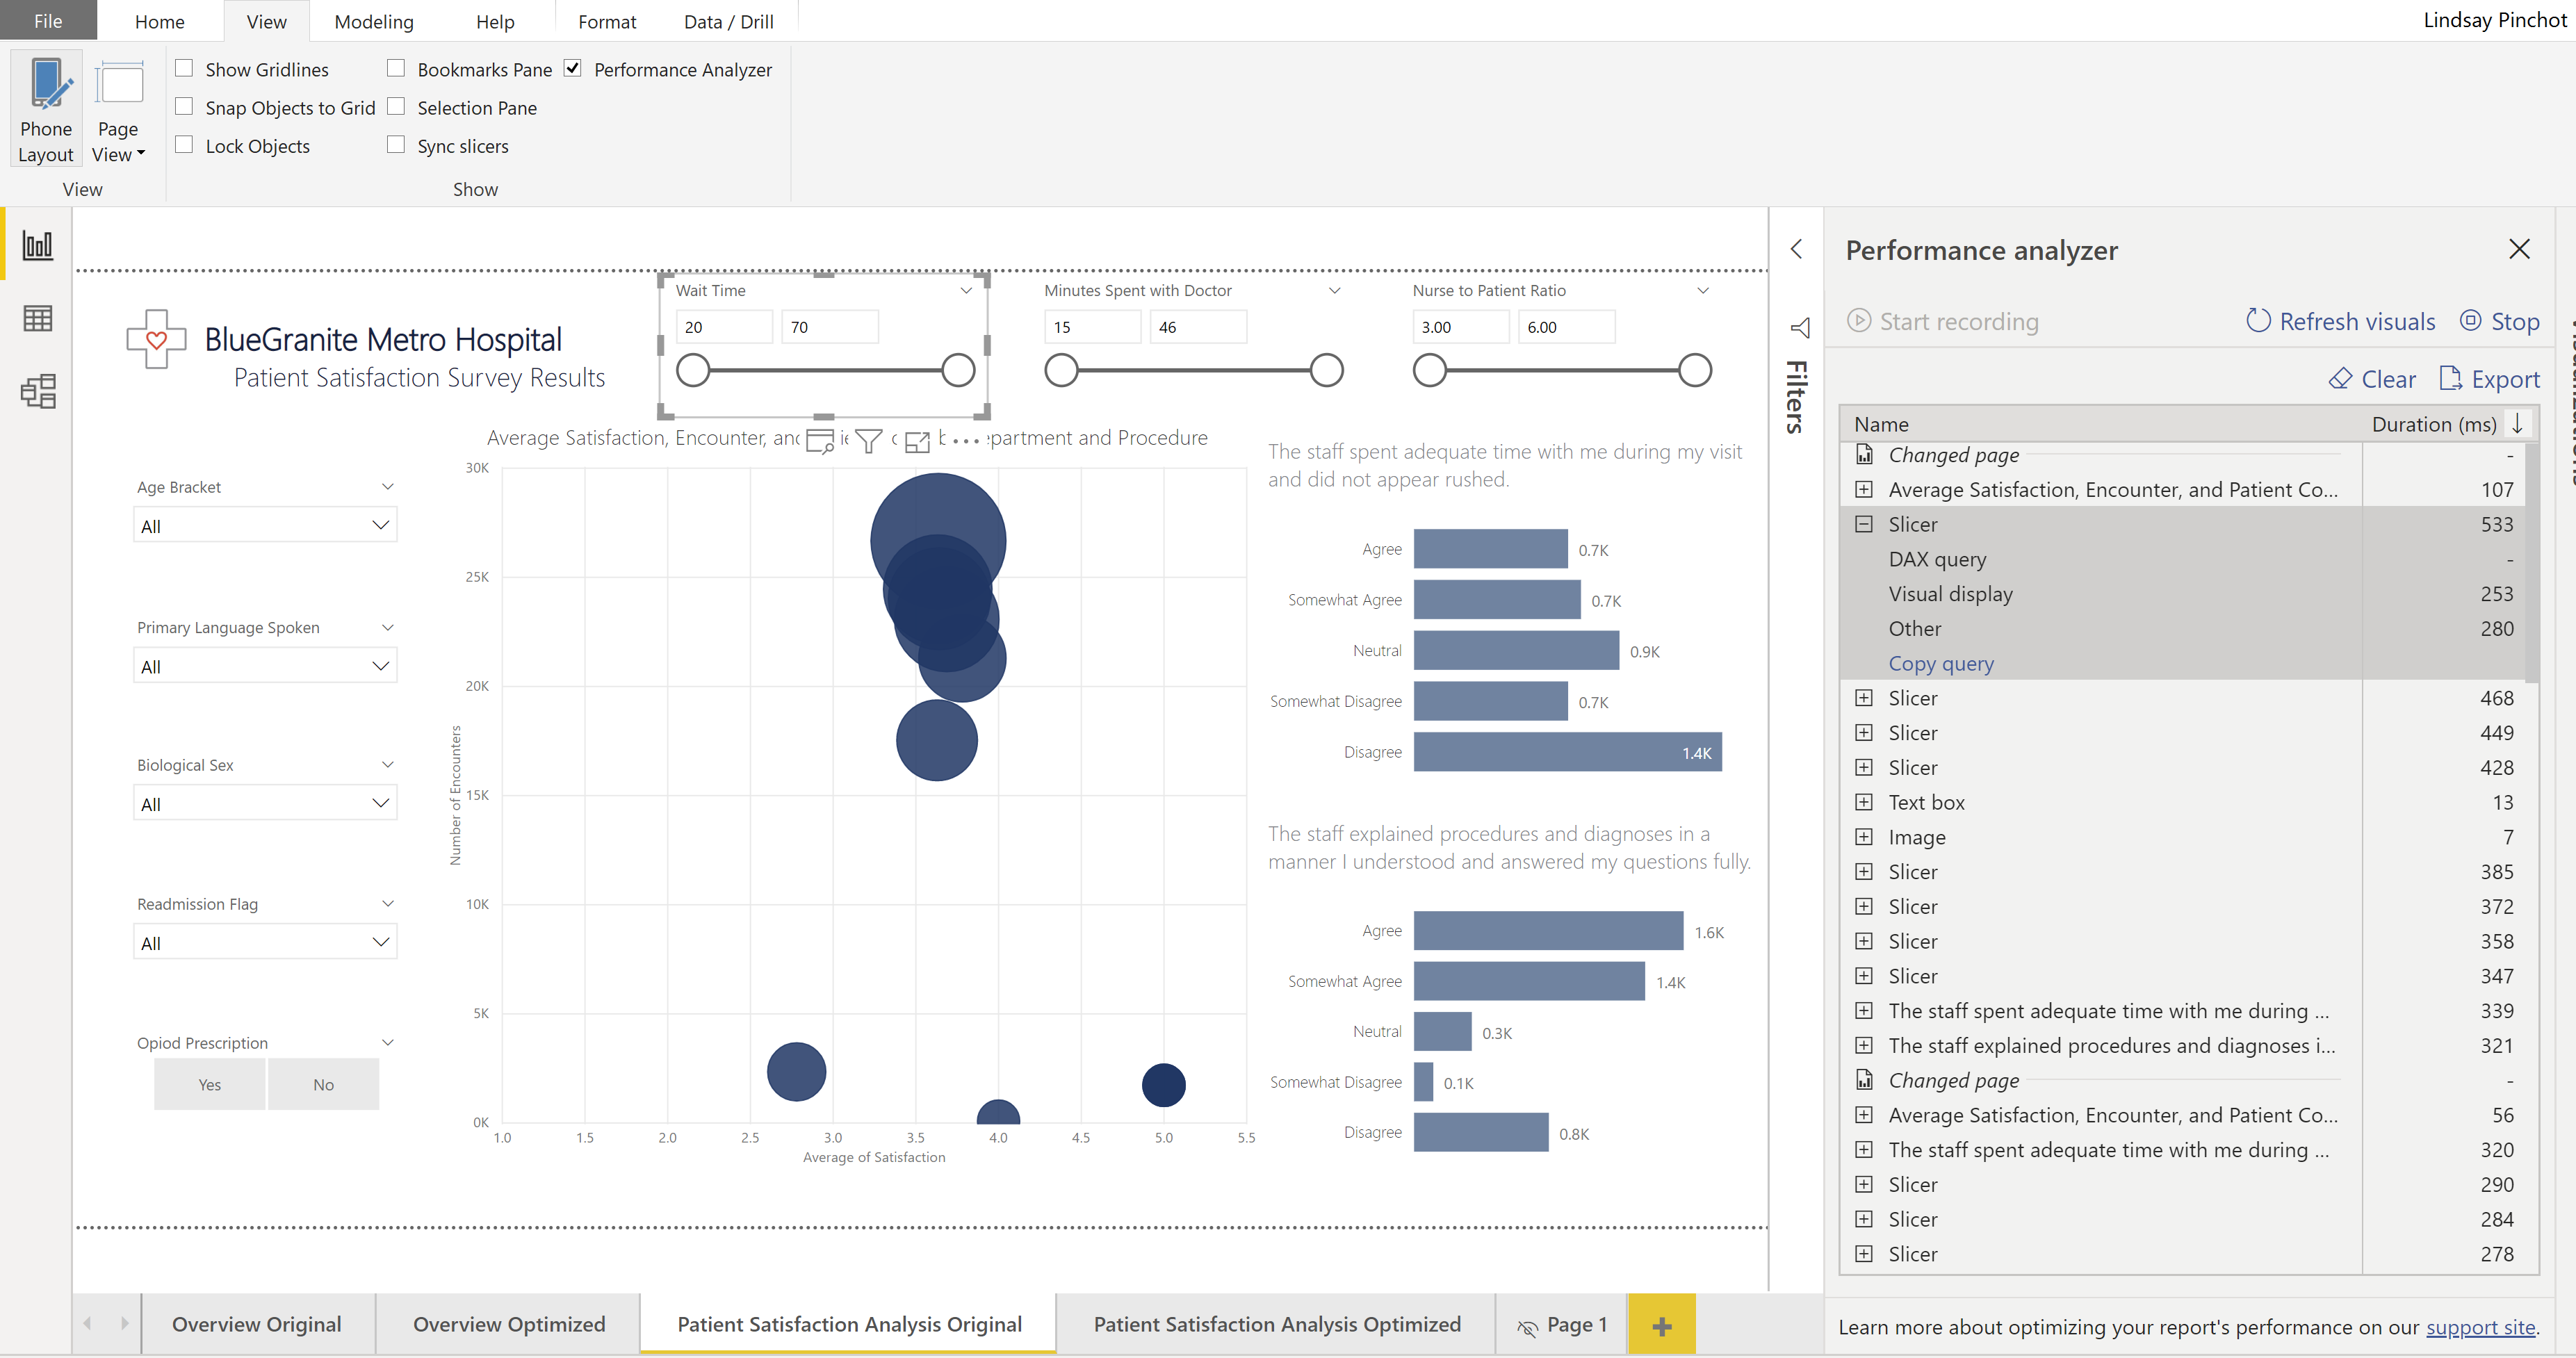The image size is (2576, 1358).
Task: Click the Focus mode icon above chart
Action: (917, 441)
